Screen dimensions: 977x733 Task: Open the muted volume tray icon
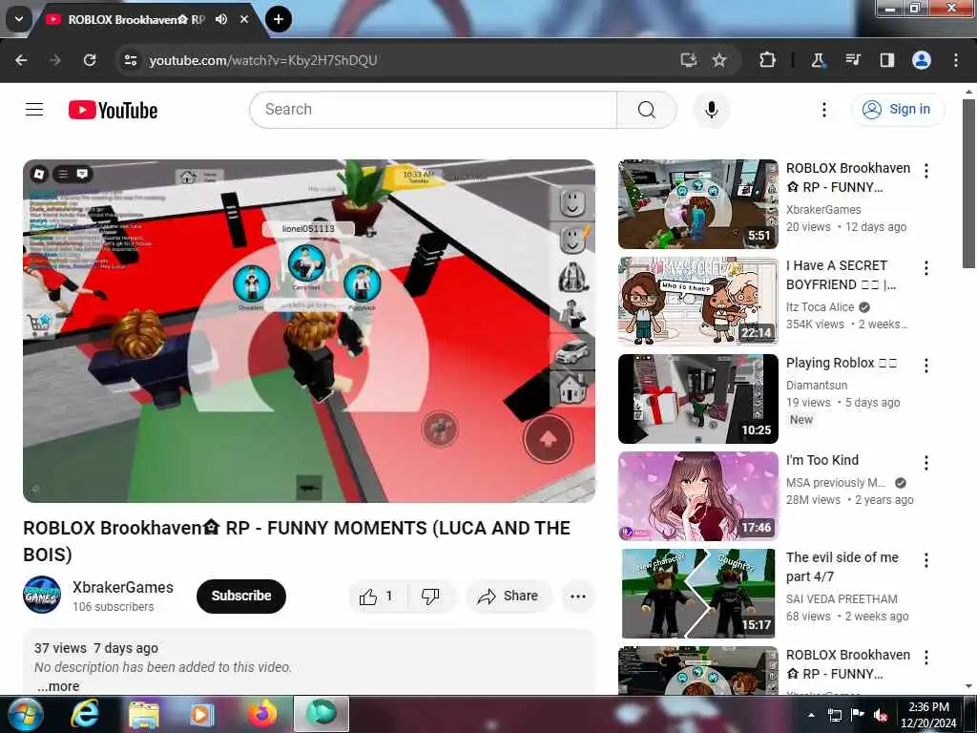(x=881, y=715)
